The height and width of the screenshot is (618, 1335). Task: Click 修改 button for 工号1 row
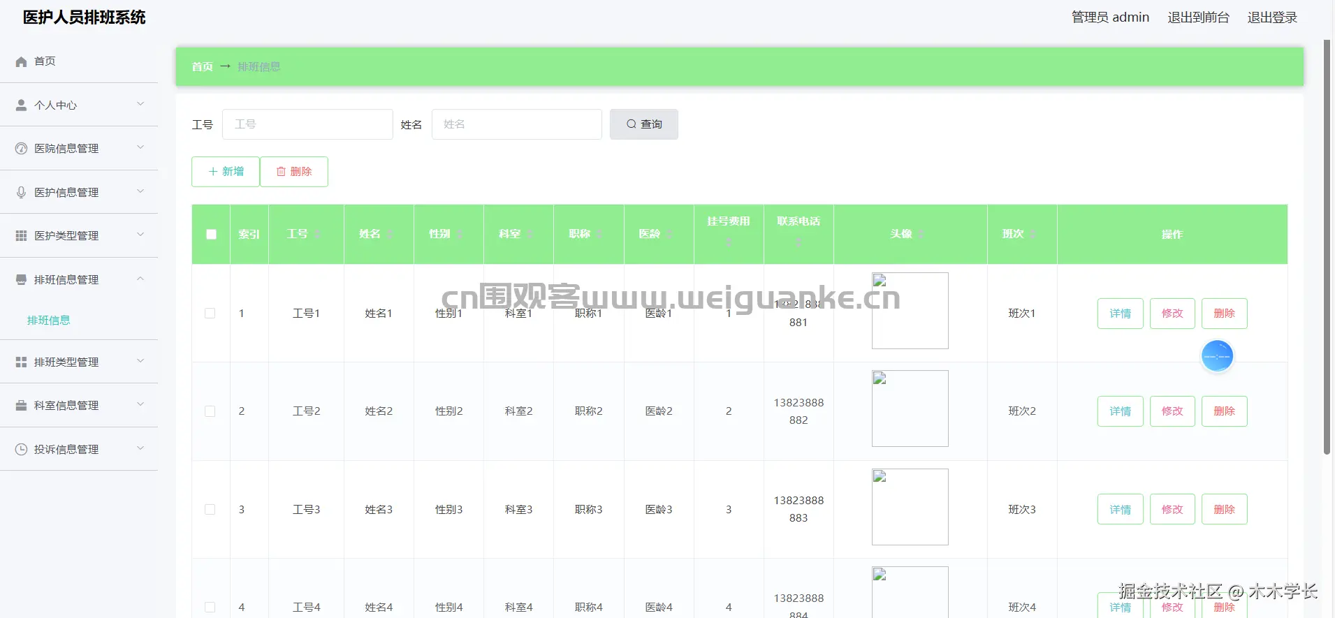[1172, 314]
